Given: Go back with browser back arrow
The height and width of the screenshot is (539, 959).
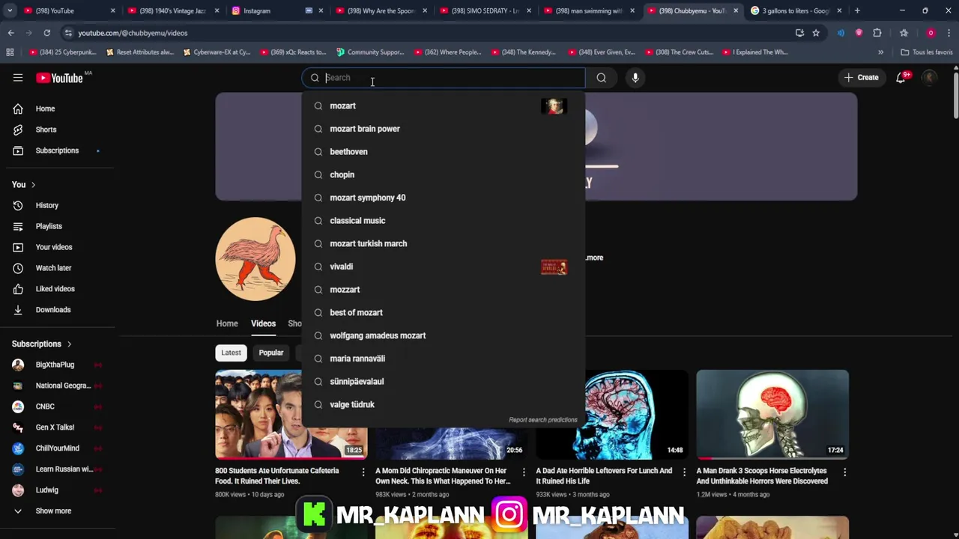Looking at the screenshot, I should point(11,33).
